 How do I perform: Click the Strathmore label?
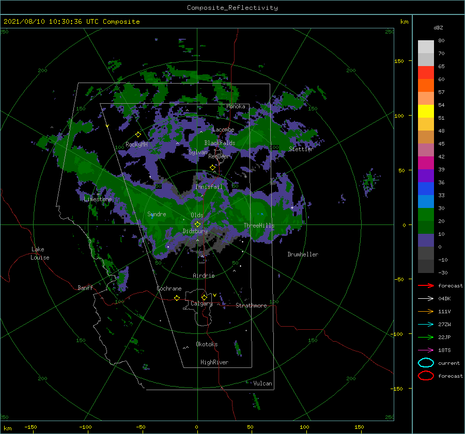(x=251, y=306)
